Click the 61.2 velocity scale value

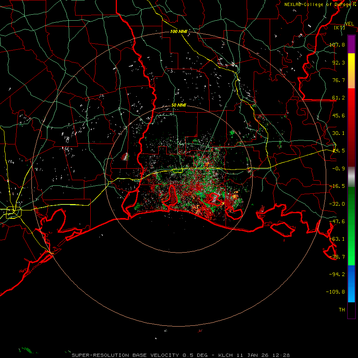pos(339,98)
